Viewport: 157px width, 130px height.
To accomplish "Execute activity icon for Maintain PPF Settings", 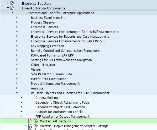I will click(36, 121).
